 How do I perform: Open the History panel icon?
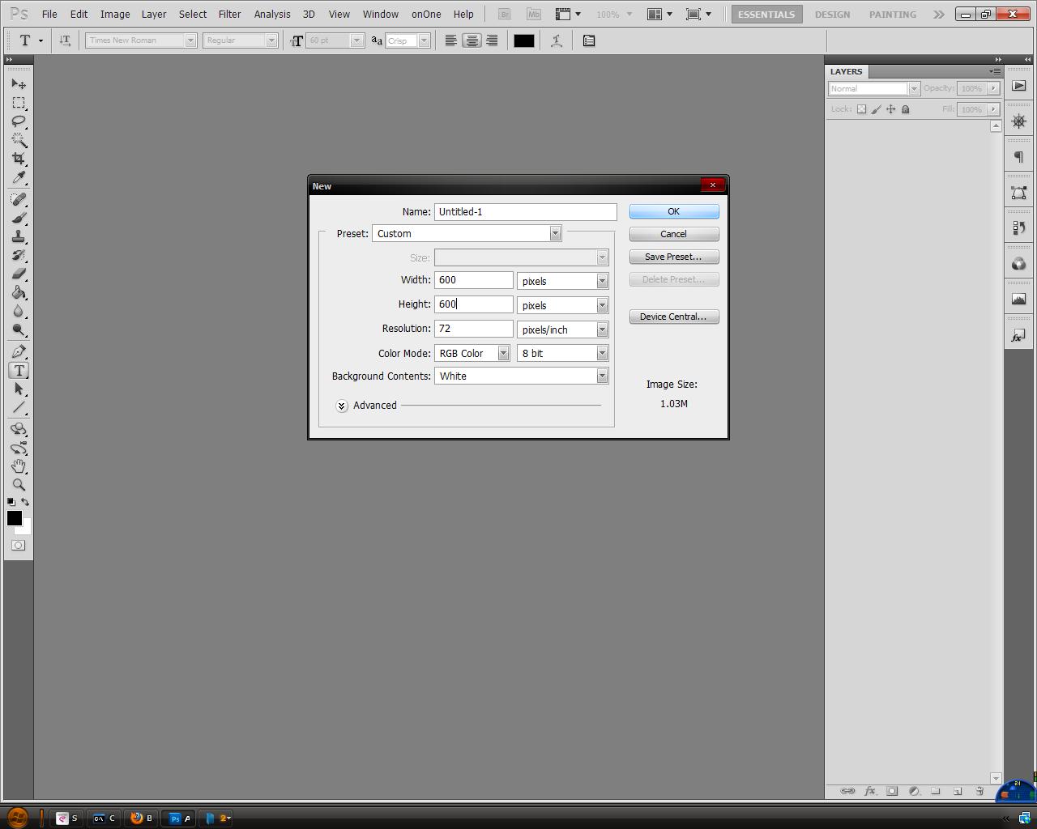(1019, 228)
